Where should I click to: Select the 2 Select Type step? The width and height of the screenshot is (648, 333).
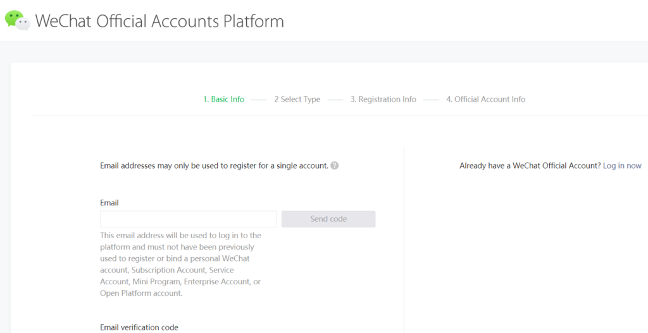coord(297,99)
